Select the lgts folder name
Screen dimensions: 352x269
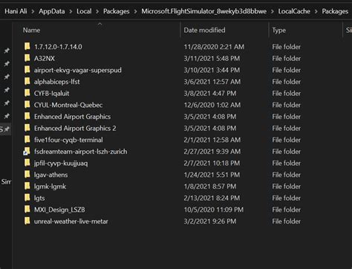(x=39, y=198)
